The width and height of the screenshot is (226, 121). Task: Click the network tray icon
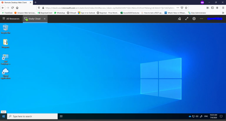(x=194, y=116)
